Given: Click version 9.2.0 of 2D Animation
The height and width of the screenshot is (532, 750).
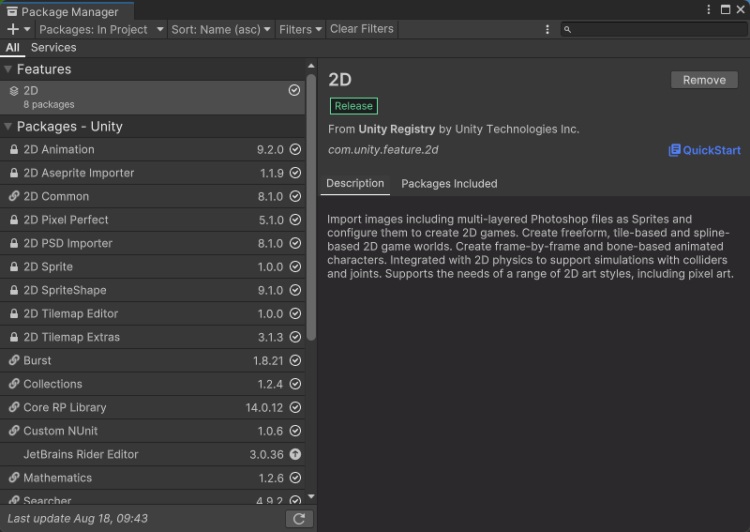Looking at the screenshot, I should coord(270,150).
